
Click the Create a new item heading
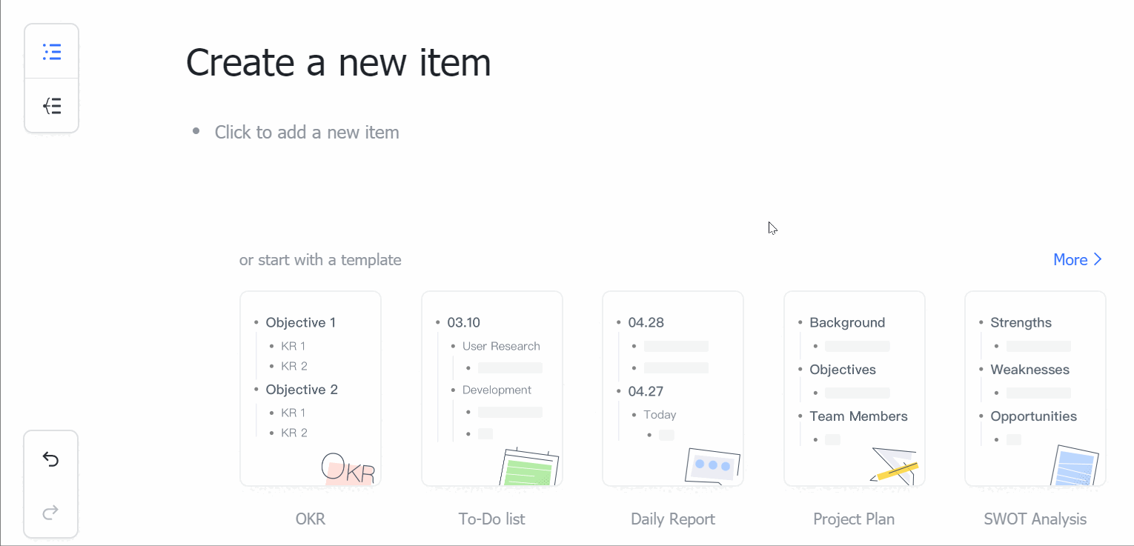pyautogui.click(x=338, y=62)
